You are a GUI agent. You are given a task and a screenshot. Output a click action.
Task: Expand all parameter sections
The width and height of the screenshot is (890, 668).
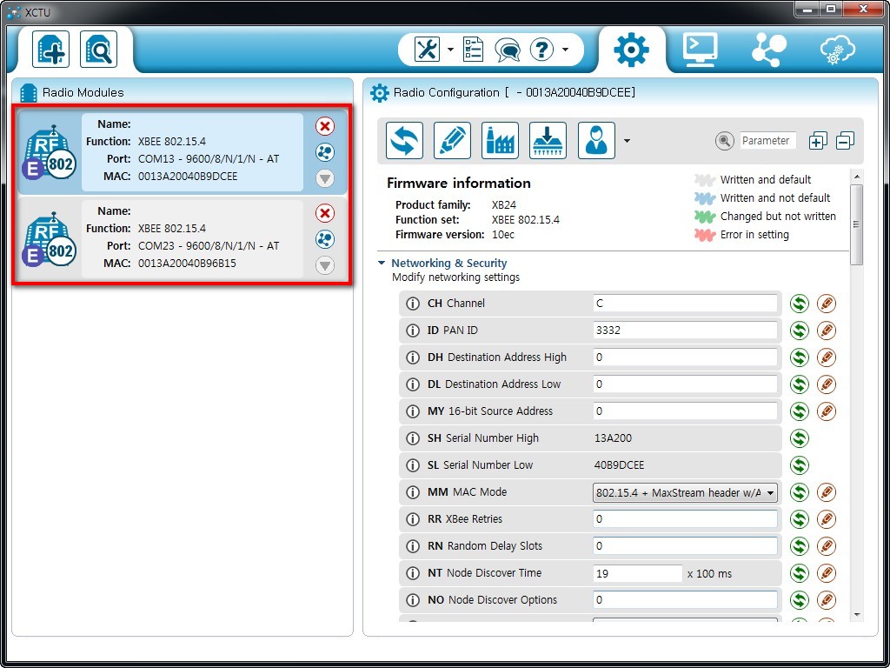pyautogui.click(x=818, y=141)
